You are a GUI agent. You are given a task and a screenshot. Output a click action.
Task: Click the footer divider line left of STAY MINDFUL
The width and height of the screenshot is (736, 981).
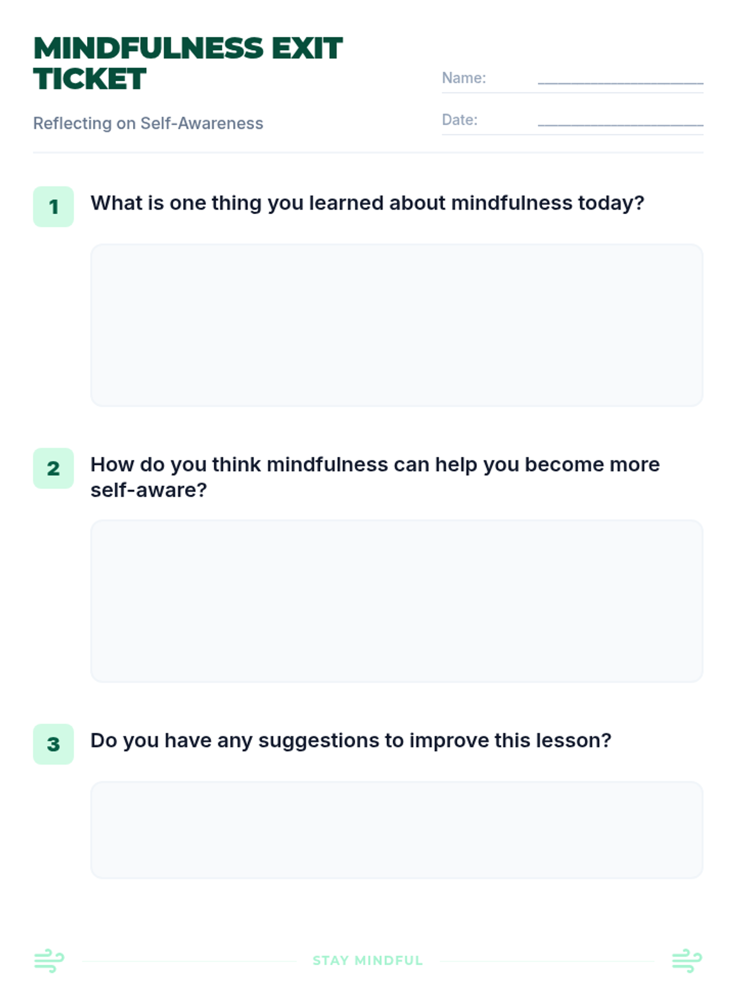click(190, 961)
